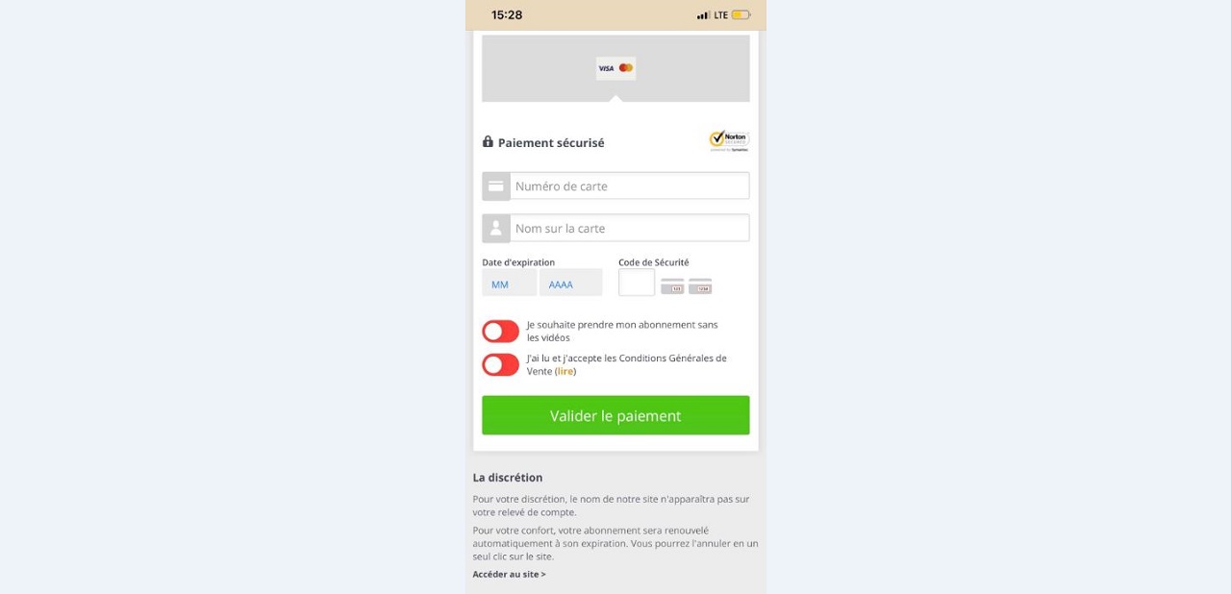The image size is (1231, 594).
Task: Click the Norton Secured seal
Action: point(729,141)
